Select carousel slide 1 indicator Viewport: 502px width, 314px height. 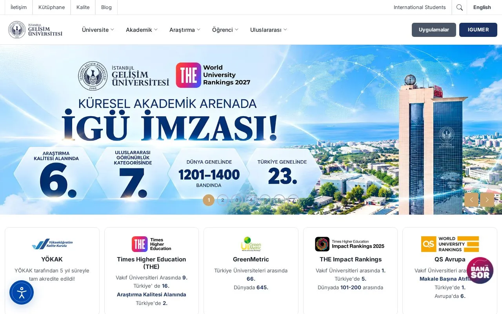click(209, 200)
